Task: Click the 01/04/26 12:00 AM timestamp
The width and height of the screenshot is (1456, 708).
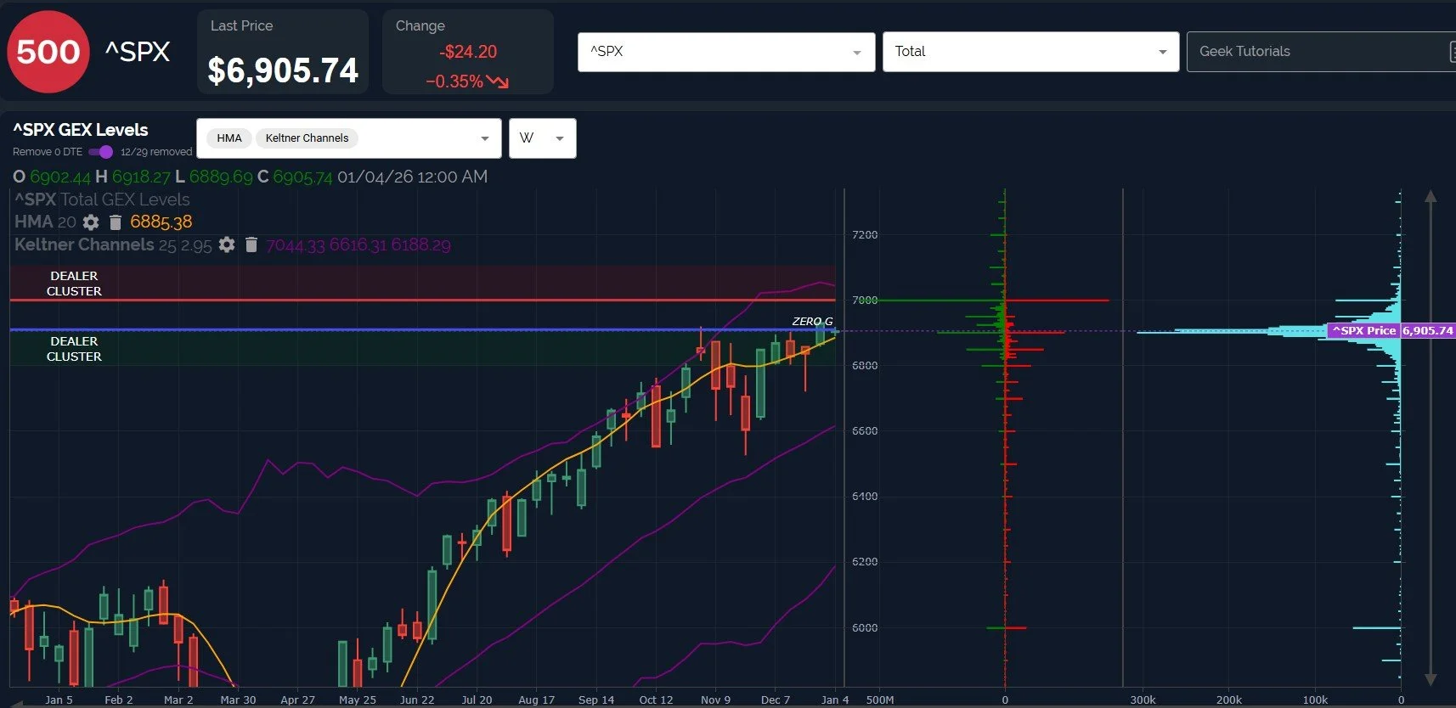Action: pos(413,177)
